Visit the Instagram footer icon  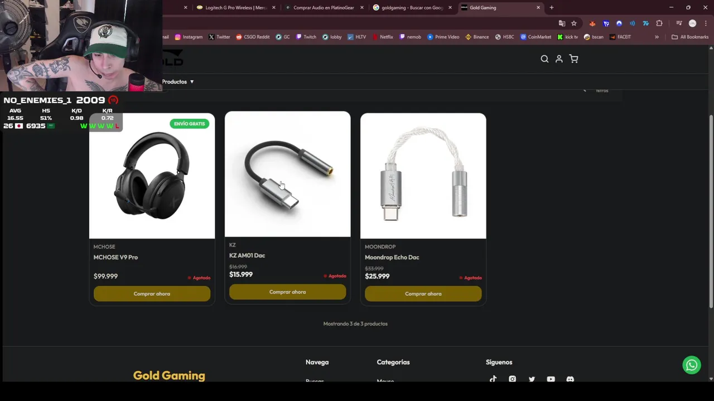[x=512, y=379]
